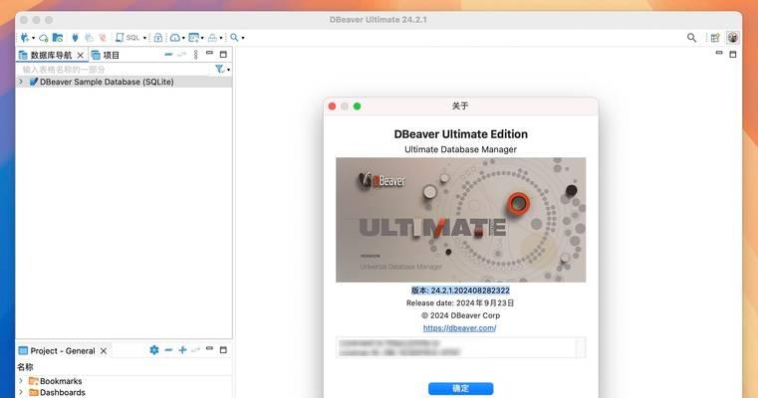758x398 pixels.
Task: Click the link-with-editor arrows in navigator
Action: coord(181,55)
